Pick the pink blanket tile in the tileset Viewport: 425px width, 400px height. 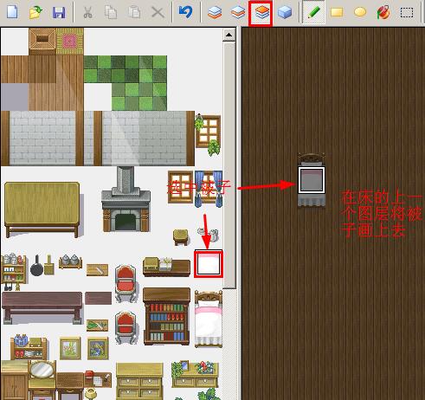pos(209,264)
